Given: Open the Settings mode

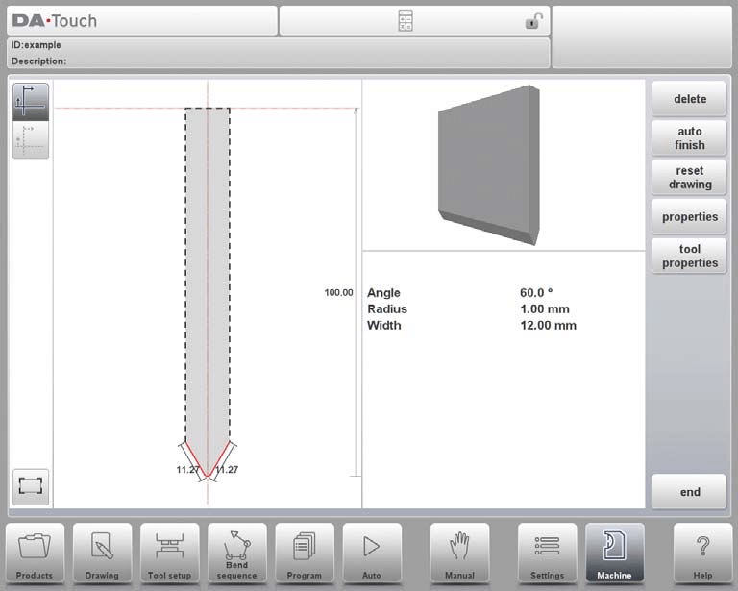Looking at the screenshot, I should 548,554.
